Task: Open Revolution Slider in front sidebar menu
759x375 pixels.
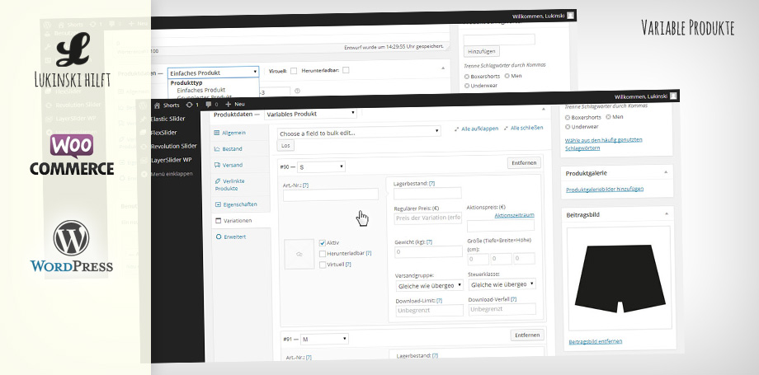Action: coord(174,146)
